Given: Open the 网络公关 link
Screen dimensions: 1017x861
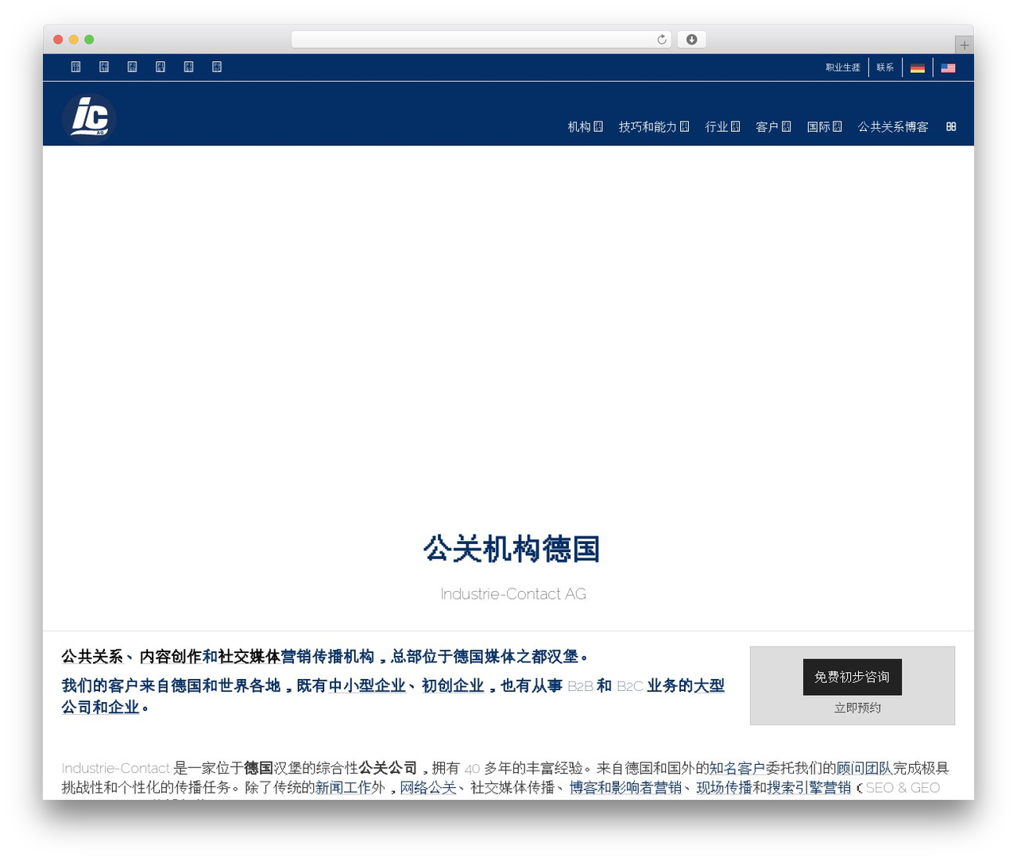Looking at the screenshot, I should pyautogui.click(x=428, y=788).
